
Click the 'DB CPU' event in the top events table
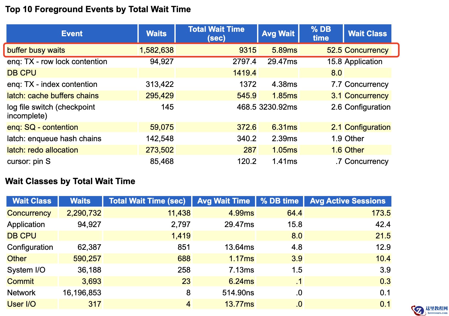(22, 73)
